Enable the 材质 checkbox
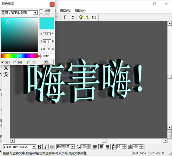Image resolution: width=172 pixels, height=156 pixels. pos(41,11)
